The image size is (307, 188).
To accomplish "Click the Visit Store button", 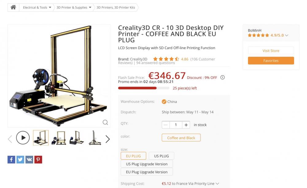I will pos(271,51).
